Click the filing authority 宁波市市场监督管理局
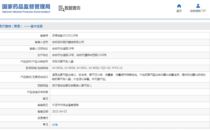This screenshot has height=130, width=210. tap(65, 105)
